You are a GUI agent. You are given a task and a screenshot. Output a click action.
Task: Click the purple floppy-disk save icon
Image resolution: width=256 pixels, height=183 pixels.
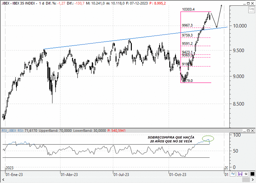point(240,174)
